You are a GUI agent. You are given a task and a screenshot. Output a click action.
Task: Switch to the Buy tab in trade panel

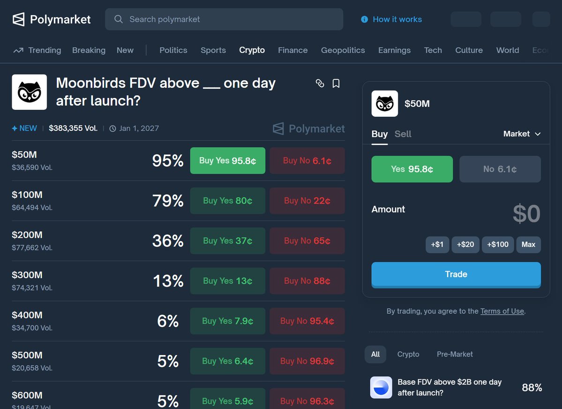(380, 134)
